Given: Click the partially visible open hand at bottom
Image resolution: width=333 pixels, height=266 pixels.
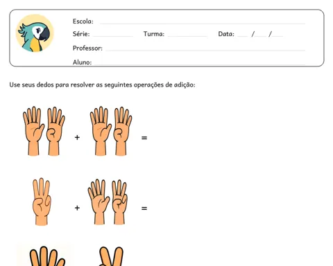Looking at the screenshot, I should tap(47, 256).
